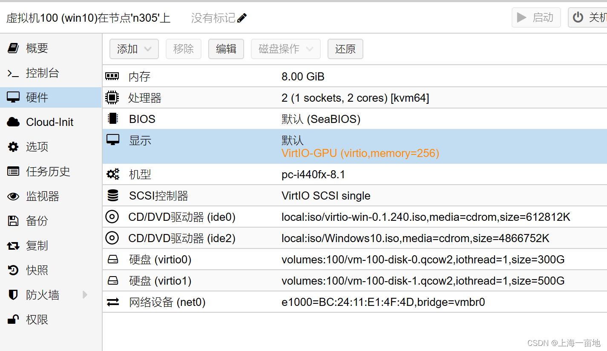Click the floppy icon beside 备份
The height and width of the screenshot is (351, 607).
13,221
